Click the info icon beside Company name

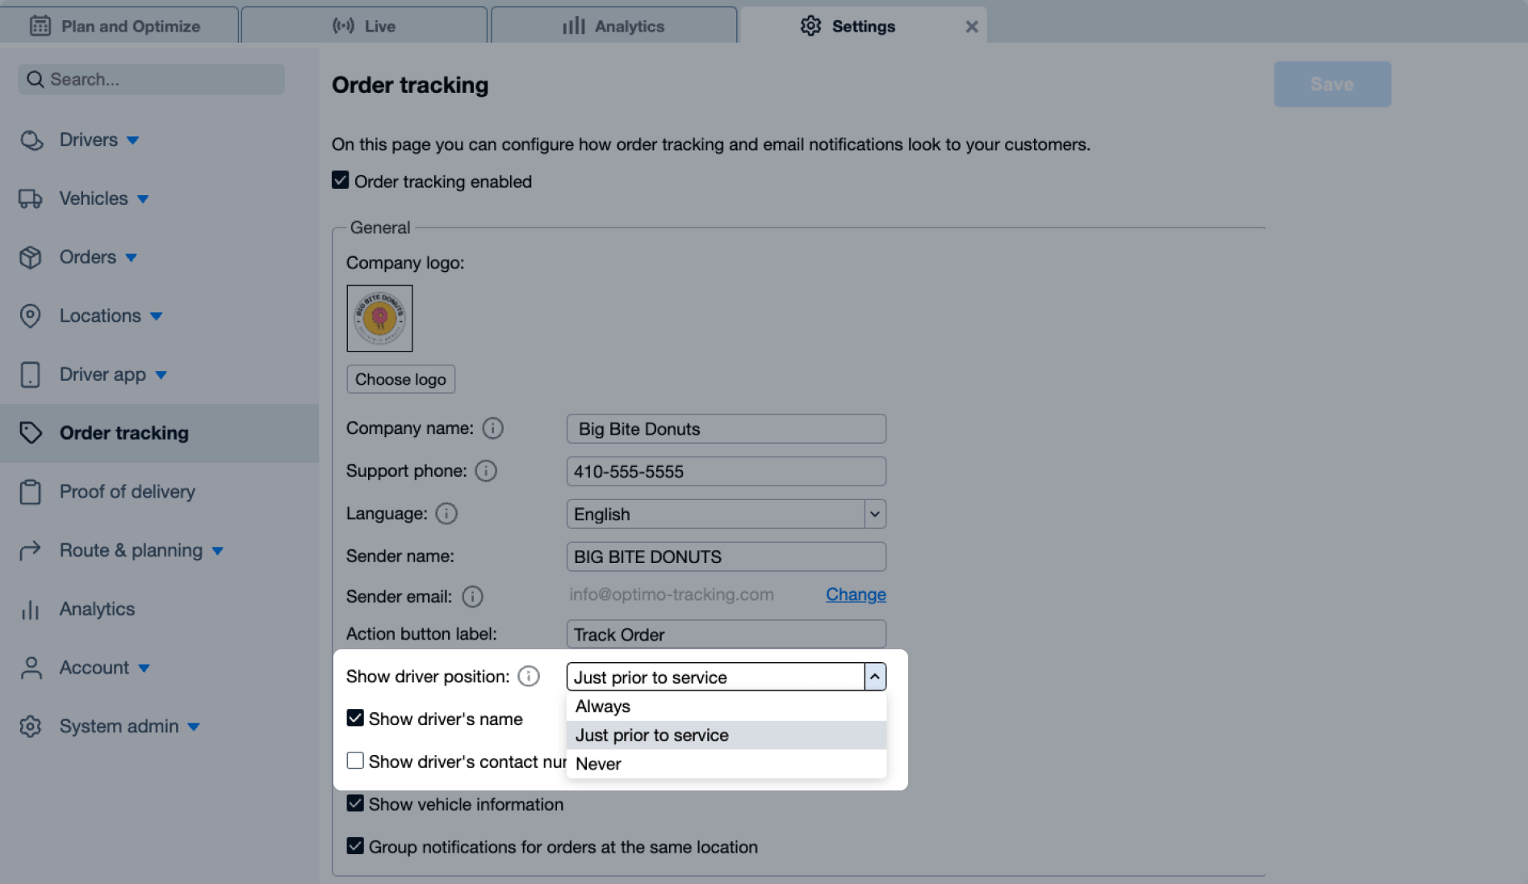(x=492, y=428)
